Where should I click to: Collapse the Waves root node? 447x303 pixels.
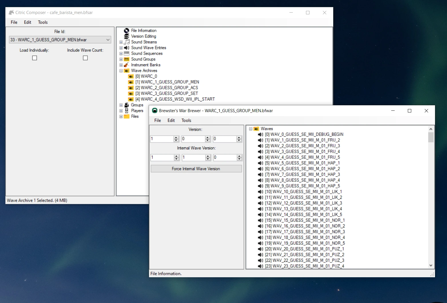coord(251,129)
